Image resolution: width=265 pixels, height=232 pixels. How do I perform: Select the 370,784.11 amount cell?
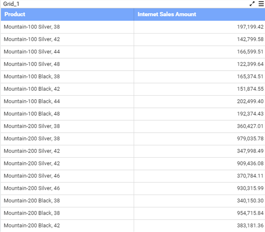[199, 176]
